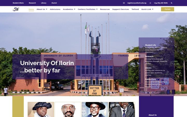Click 'Experience vibrant campus living' description
The width and height of the screenshot is (187, 117).
coord(156,50)
